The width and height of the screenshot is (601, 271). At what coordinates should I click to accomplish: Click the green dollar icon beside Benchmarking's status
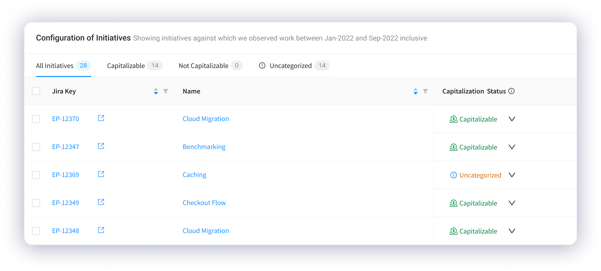tap(453, 147)
